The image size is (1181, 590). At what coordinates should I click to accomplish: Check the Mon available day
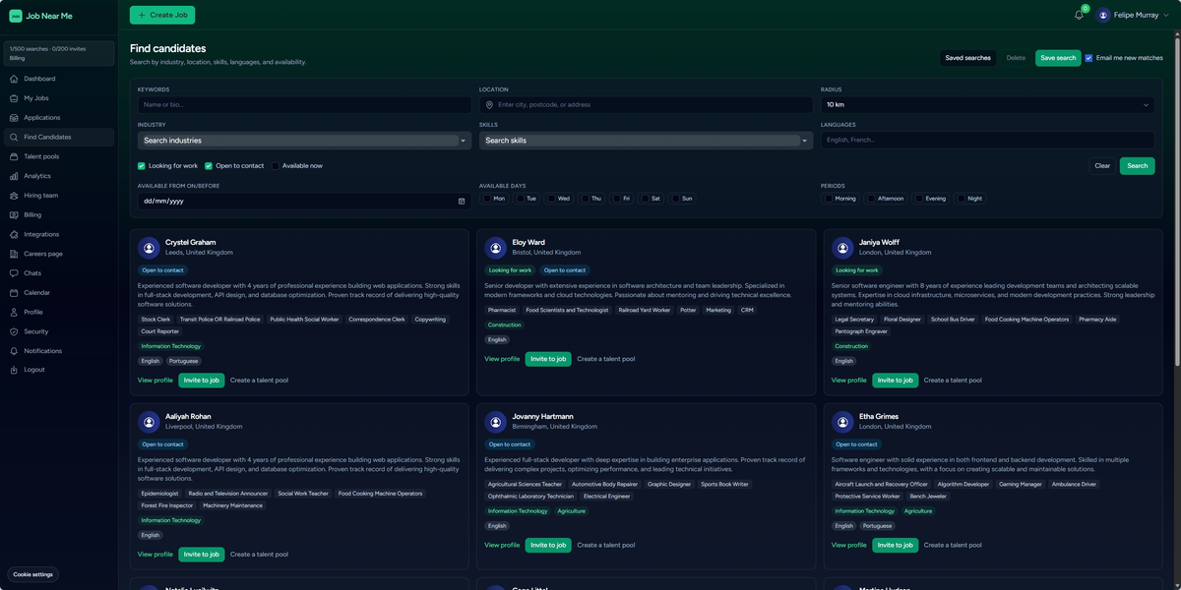487,199
